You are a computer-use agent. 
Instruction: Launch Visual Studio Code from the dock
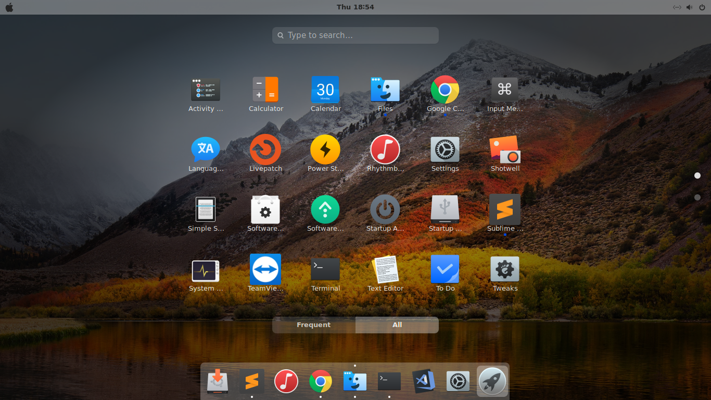[424, 382]
